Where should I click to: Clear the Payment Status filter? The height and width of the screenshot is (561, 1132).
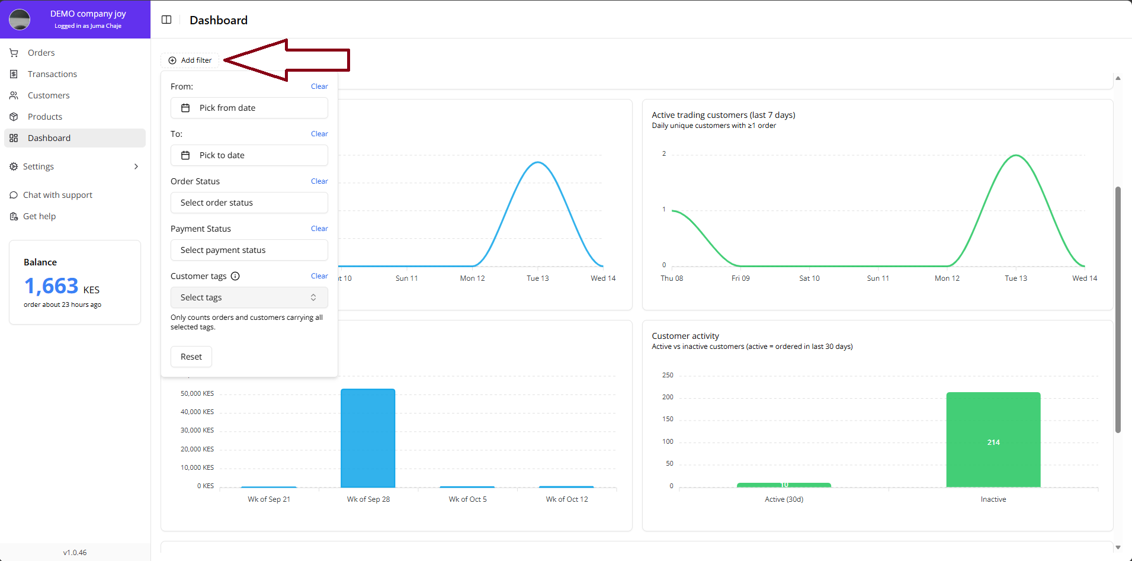coord(319,229)
